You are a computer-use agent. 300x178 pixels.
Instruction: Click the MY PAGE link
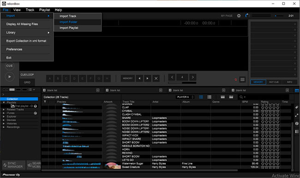227,16
